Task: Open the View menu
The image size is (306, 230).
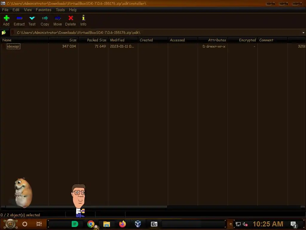Action: (x=28, y=10)
